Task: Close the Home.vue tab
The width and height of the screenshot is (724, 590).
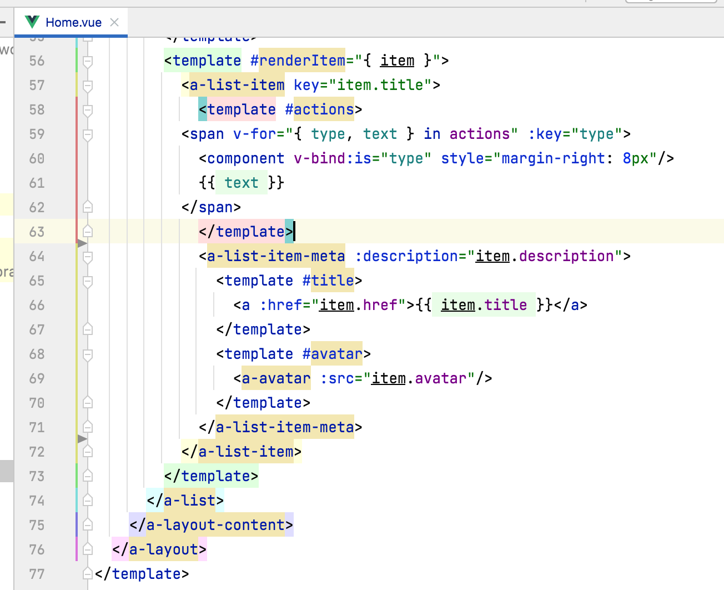Action: pos(114,22)
